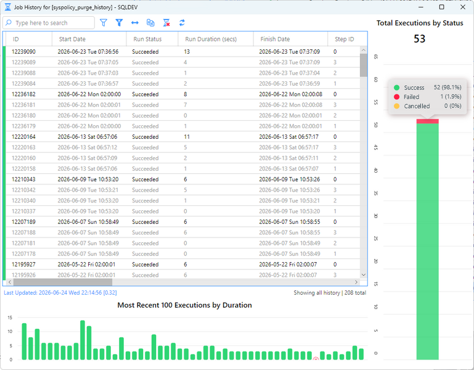This screenshot has height=370, width=474.
Task: Click the green Success segment of status bar
Action: 427,241
